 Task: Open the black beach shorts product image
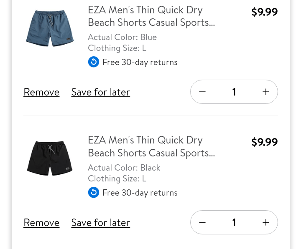(x=50, y=159)
